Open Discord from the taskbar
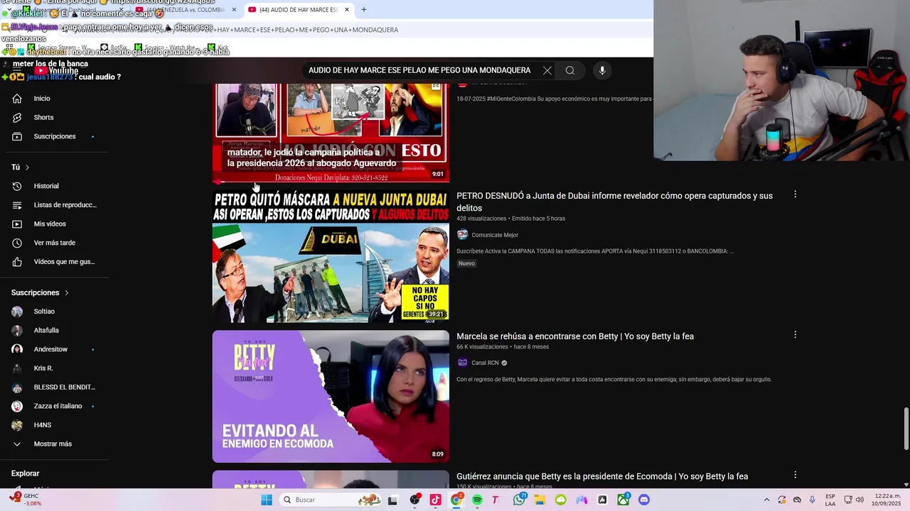 click(x=644, y=500)
